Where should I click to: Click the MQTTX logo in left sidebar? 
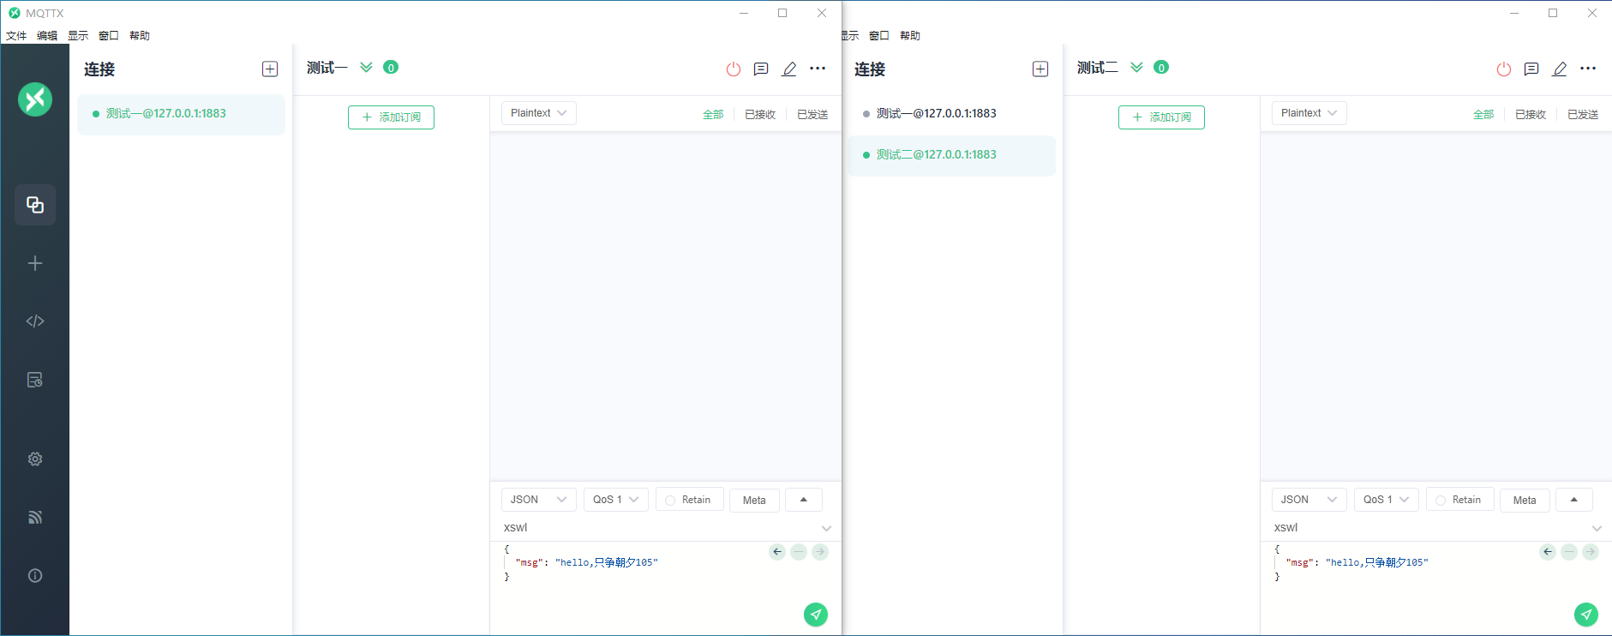click(x=35, y=99)
